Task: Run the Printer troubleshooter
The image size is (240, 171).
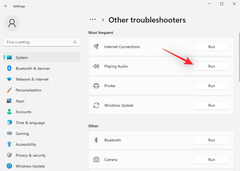Action: click(x=211, y=86)
